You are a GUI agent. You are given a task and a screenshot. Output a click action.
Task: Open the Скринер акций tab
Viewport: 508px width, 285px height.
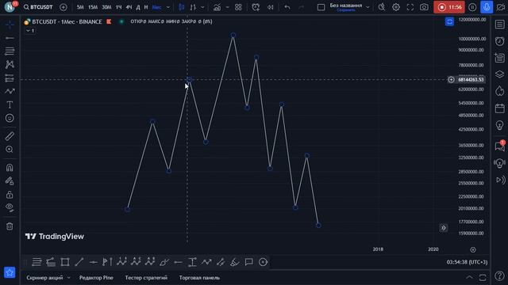(x=44, y=278)
